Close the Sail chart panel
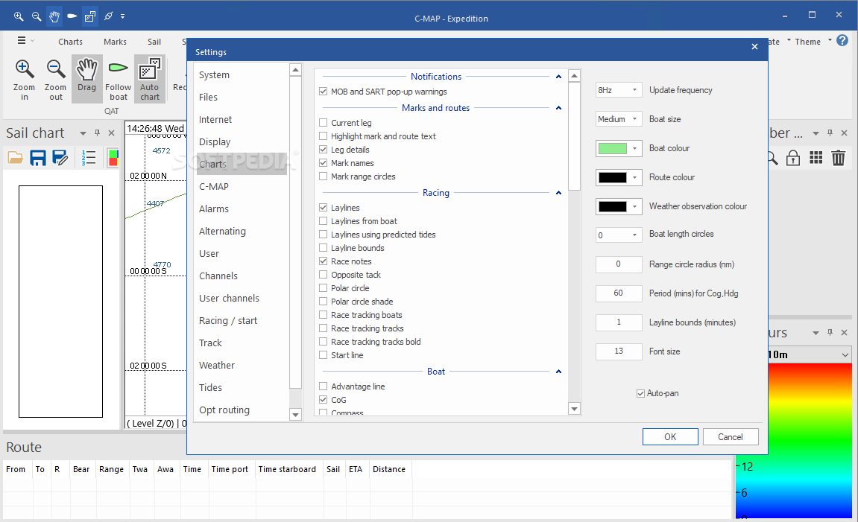 point(112,133)
